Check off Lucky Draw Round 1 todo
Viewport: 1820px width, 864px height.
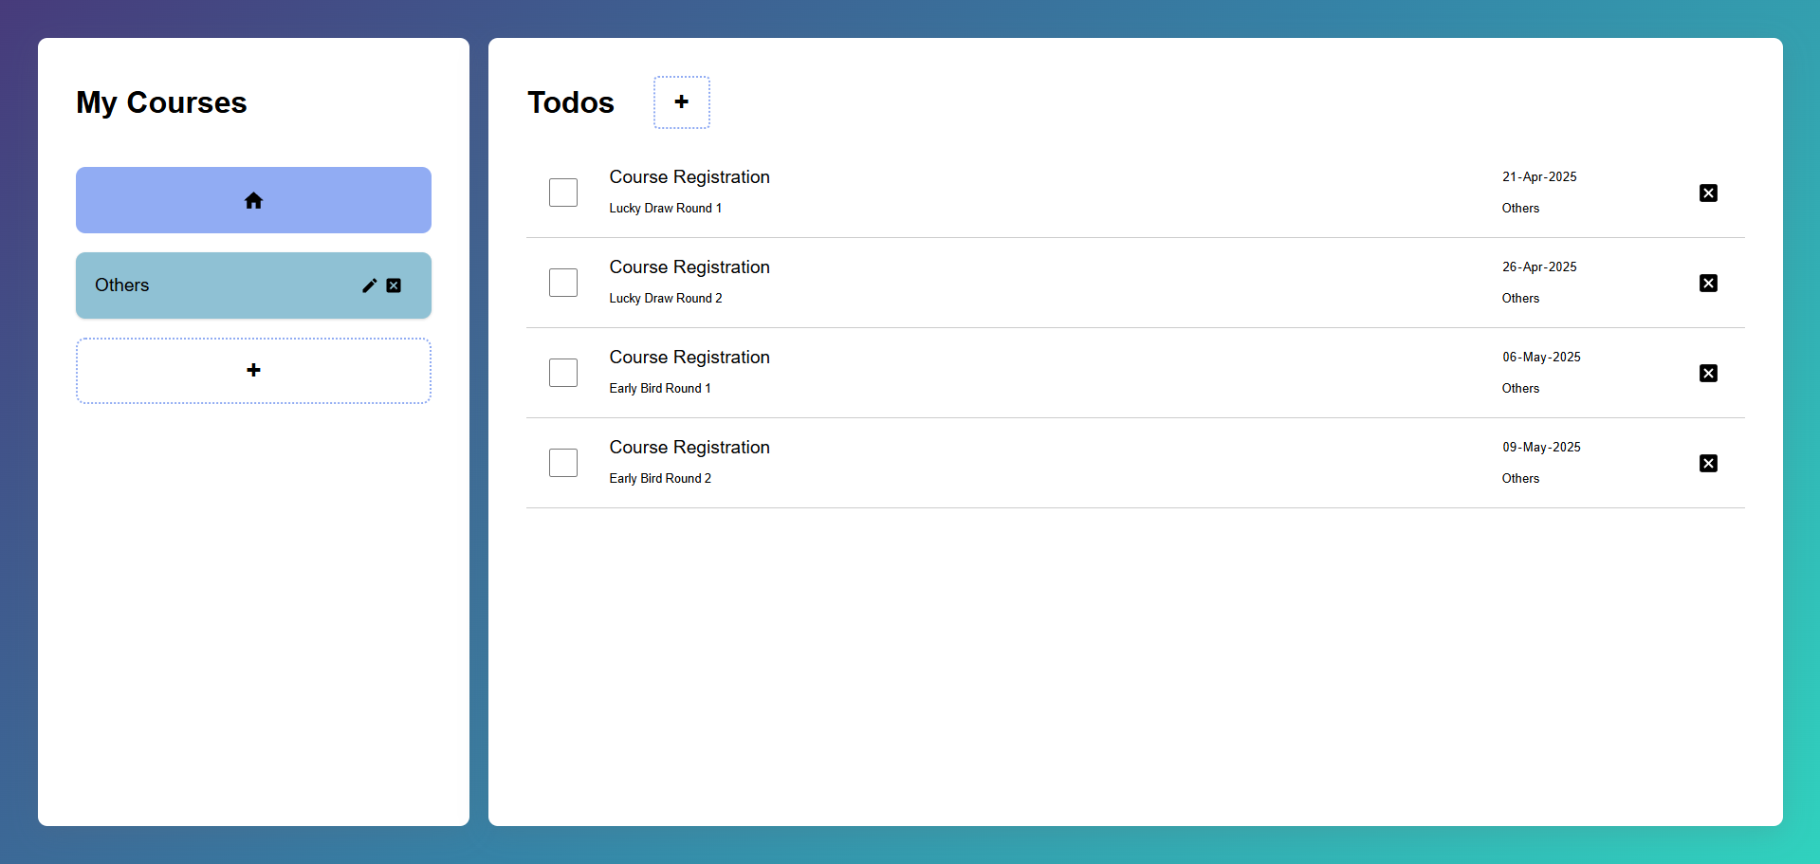(x=563, y=193)
